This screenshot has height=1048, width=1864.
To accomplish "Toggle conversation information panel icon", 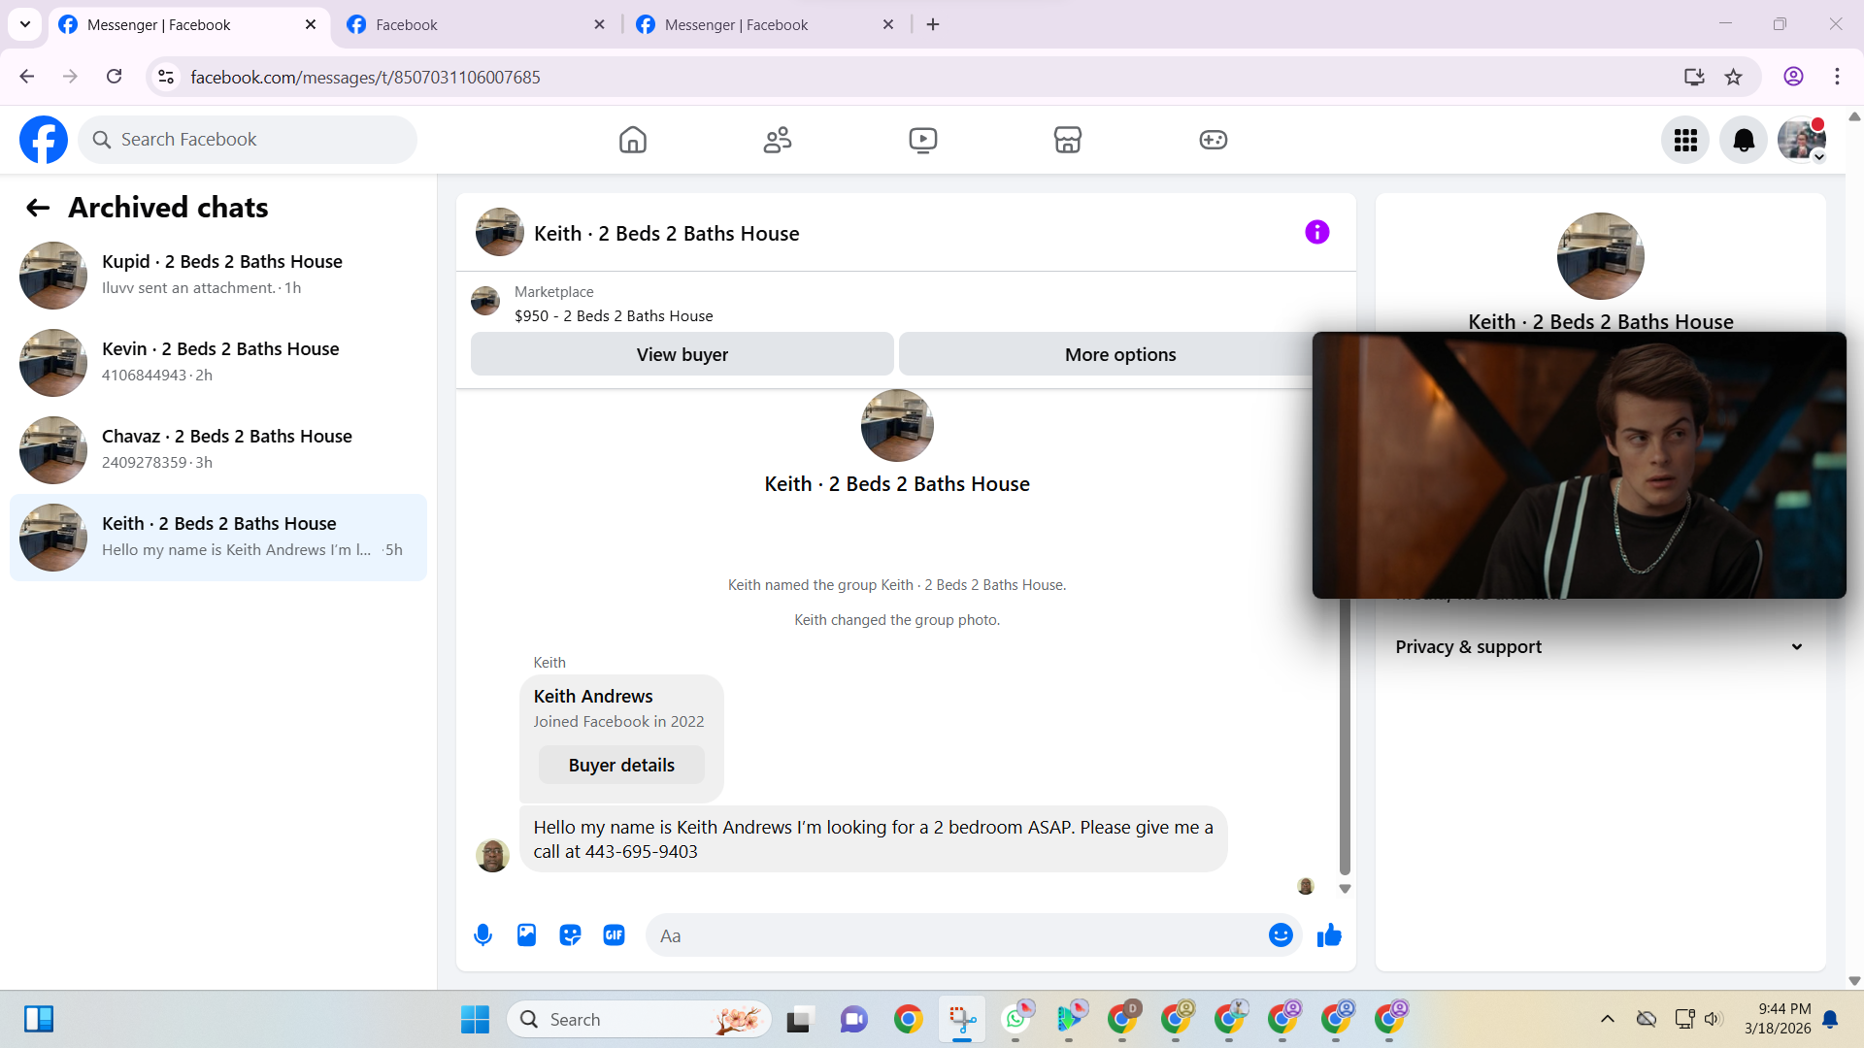I will point(1316,232).
